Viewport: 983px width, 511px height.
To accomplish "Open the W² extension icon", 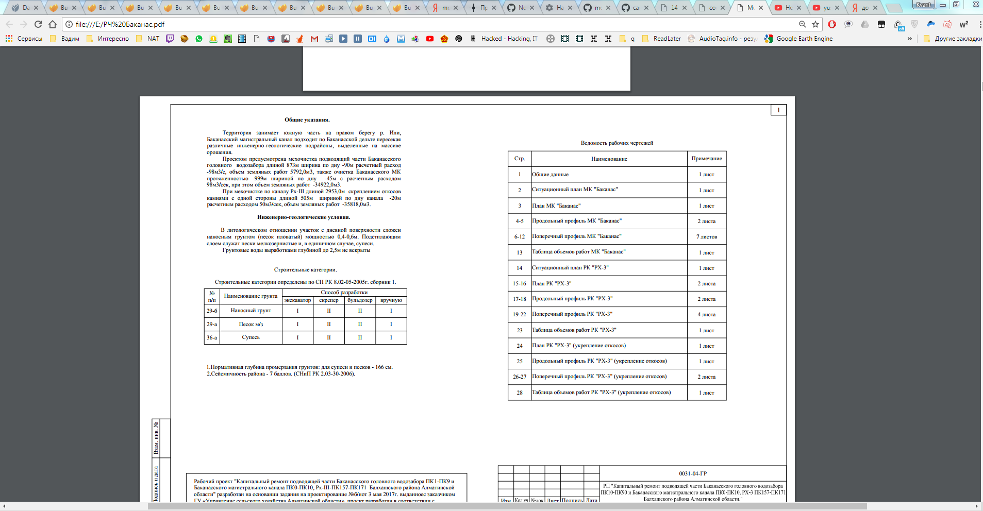I will (964, 24).
